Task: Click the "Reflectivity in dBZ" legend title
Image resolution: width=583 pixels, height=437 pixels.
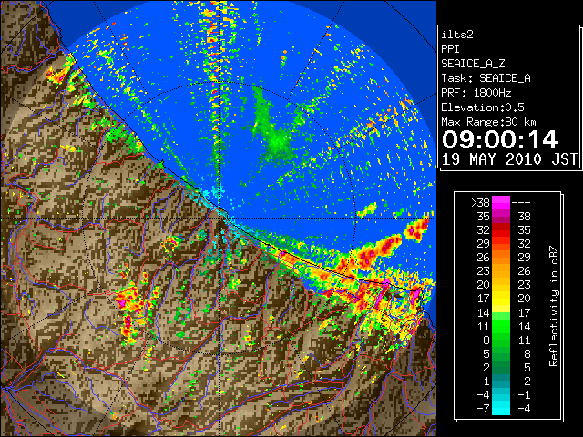Action: (554, 306)
